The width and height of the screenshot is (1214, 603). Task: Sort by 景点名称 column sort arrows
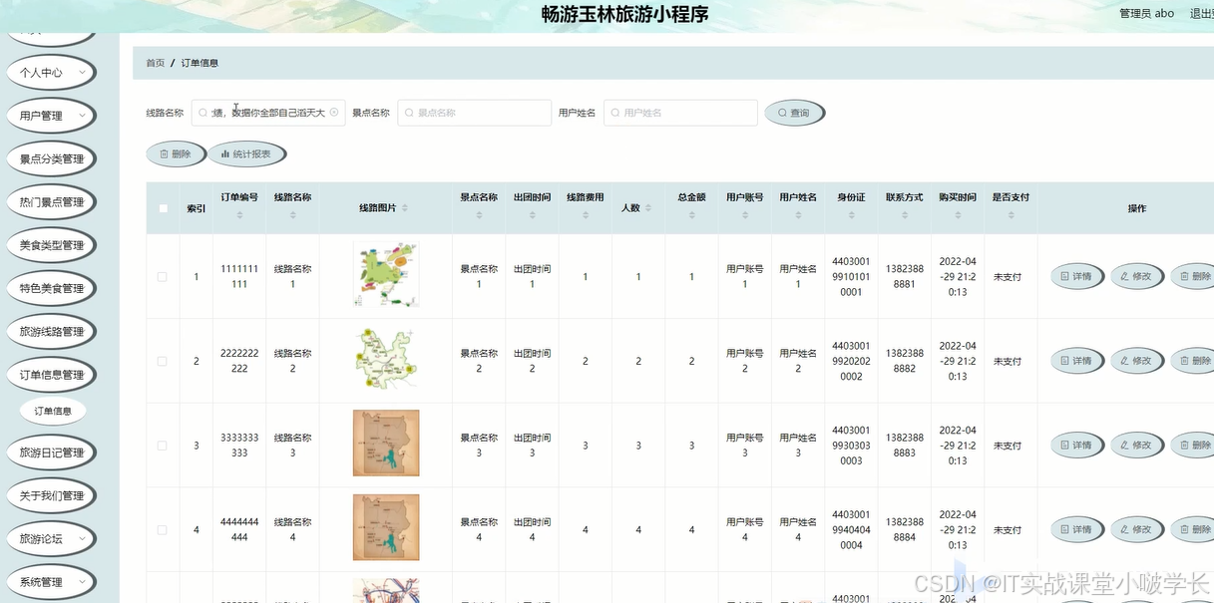479,214
